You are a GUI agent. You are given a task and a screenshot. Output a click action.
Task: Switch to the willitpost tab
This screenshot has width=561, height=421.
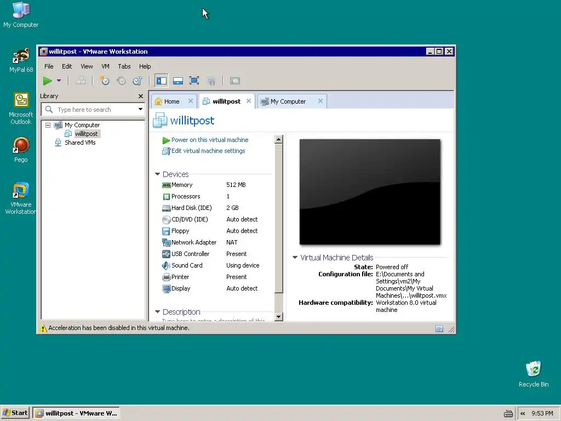[226, 101]
